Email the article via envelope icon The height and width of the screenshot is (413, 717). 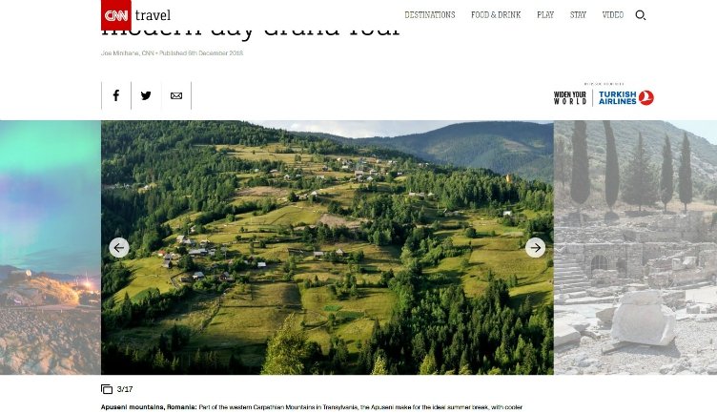point(176,95)
